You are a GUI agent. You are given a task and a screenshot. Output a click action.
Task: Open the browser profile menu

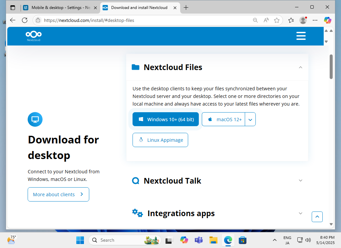pos(303,20)
